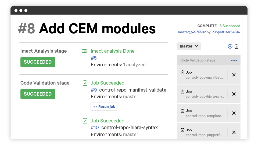This screenshot has height=145, width=258.
Task: Open the master branch dropdown
Action: click(189, 46)
